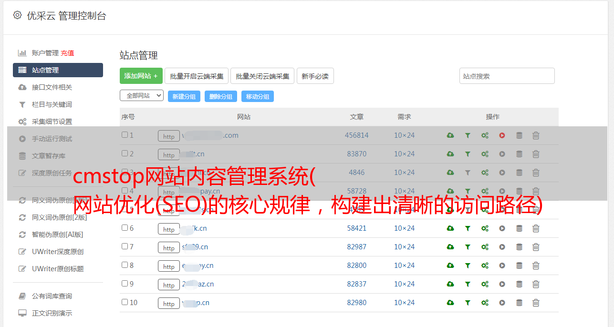Click the trash icon in row 2
The height and width of the screenshot is (327, 614).
(x=536, y=154)
